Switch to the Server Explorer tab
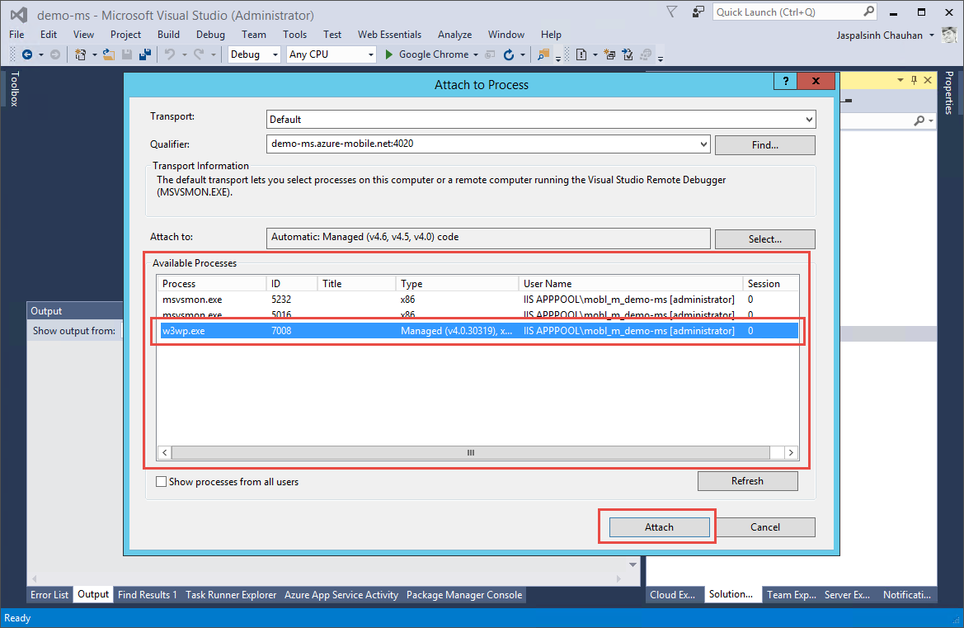The height and width of the screenshot is (628, 964). click(847, 594)
